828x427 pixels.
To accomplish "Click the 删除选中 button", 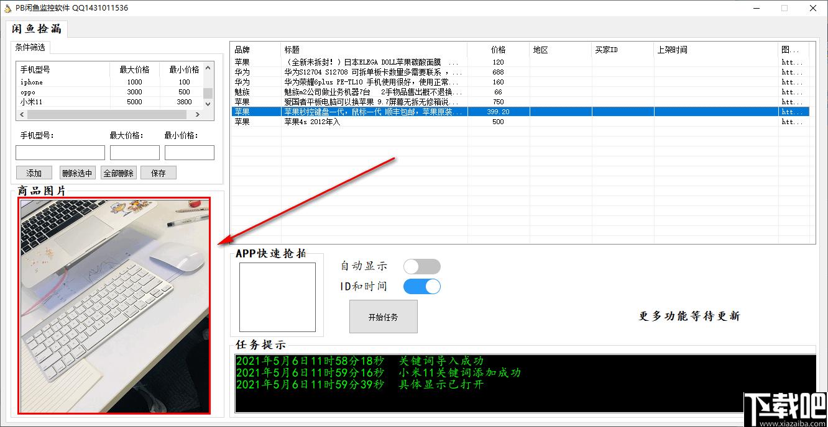I will [78, 173].
